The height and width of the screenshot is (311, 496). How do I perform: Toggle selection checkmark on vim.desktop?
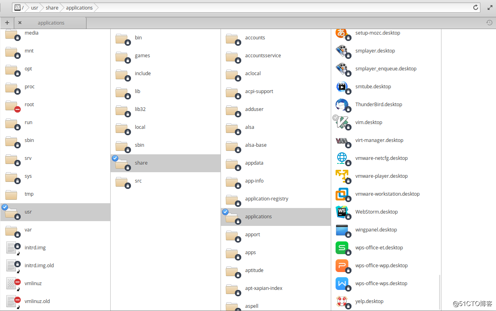pyautogui.click(x=336, y=118)
